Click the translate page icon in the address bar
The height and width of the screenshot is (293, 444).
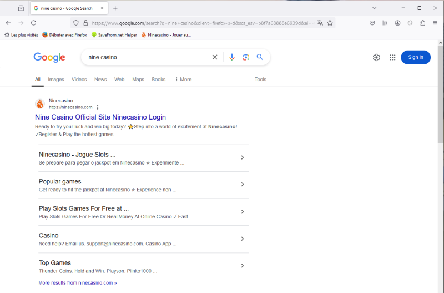click(x=320, y=23)
